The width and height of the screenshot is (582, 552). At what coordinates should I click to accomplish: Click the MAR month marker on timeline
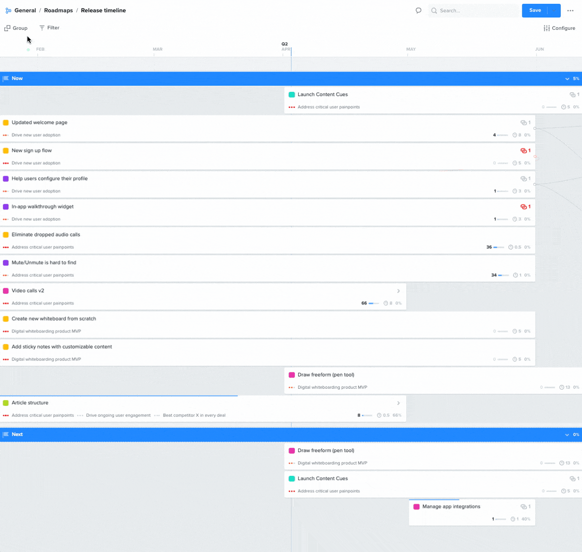[x=157, y=49]
